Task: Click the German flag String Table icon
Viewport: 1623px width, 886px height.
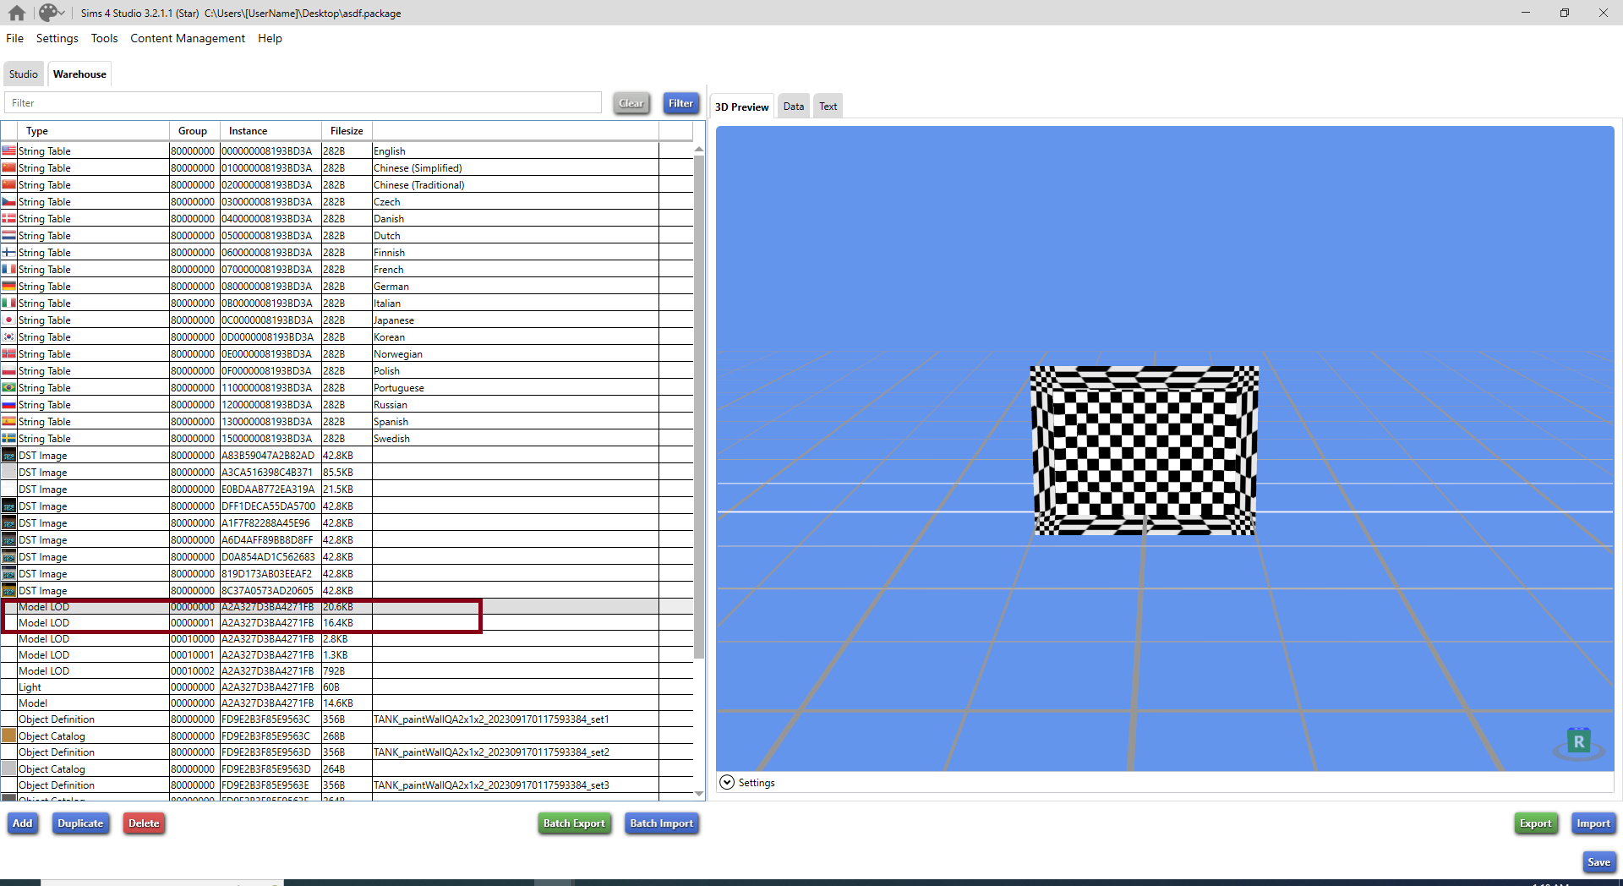Action: point(9,286)
